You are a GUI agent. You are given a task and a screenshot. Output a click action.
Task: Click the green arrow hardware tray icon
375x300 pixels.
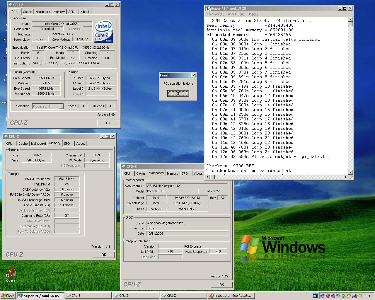click(343, 296)
